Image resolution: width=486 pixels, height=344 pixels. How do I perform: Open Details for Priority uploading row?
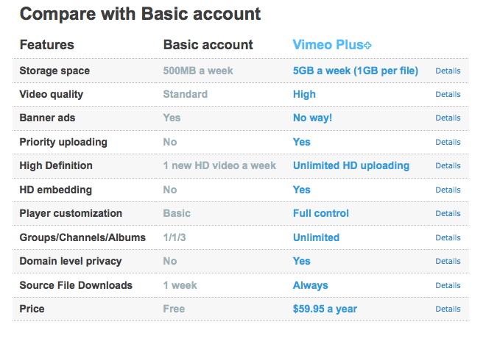coord(448,142)
